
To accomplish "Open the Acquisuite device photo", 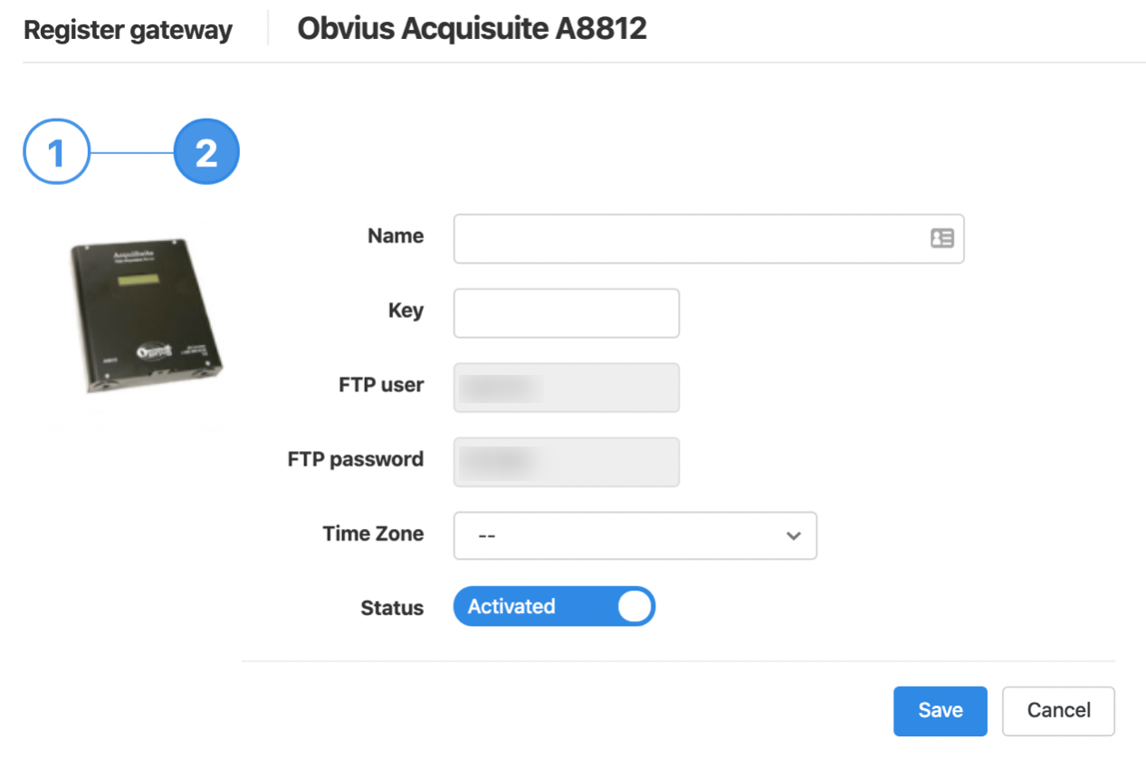I will 145,320.
